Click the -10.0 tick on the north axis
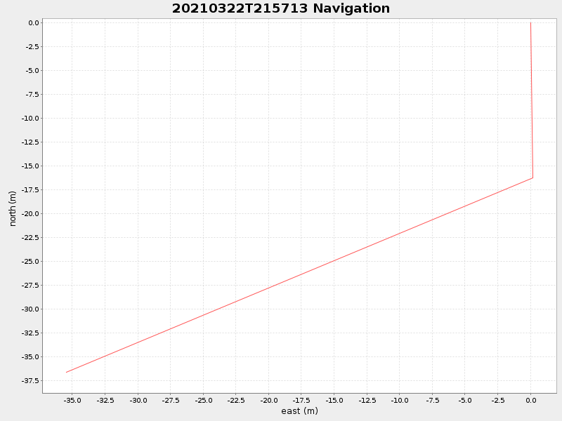This screenshot has height=421, width=562. point(30,118)
